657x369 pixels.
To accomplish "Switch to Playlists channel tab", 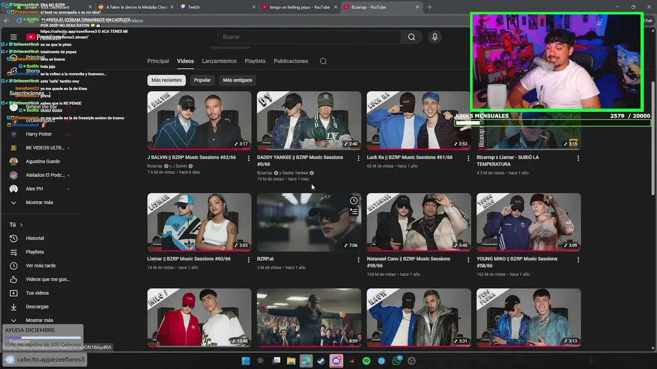I will click(x=255, y=61).
